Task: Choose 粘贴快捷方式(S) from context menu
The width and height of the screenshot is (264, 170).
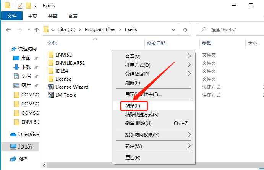Action: pyautogui.click(x=154, y=115)
